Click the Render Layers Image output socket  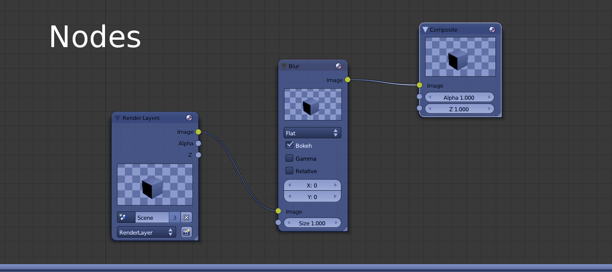[x=198, y=132]
